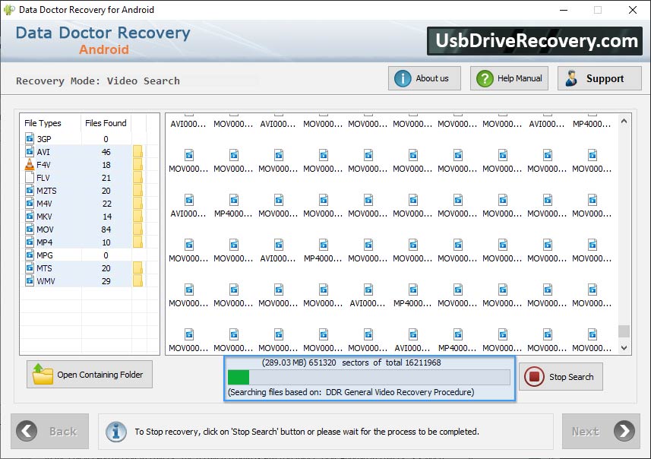The image size is (651, 459).
Task: Click the file list vertical scrollbar thumb
Action: point(624,331)
